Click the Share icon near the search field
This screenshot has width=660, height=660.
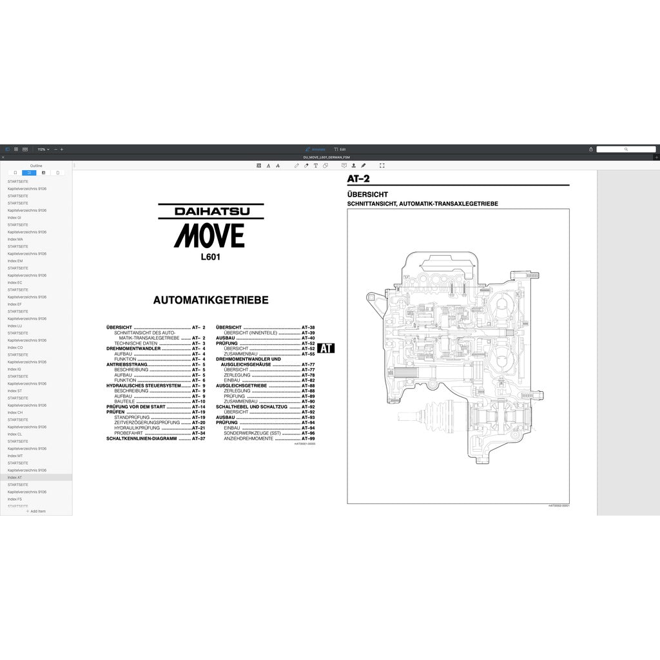pyautogui.click(x=592, y=149)
